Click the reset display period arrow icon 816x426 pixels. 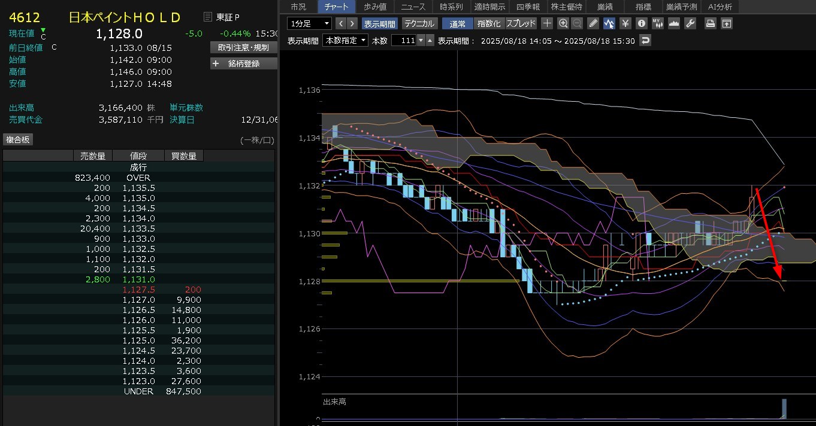pos(645,41)
